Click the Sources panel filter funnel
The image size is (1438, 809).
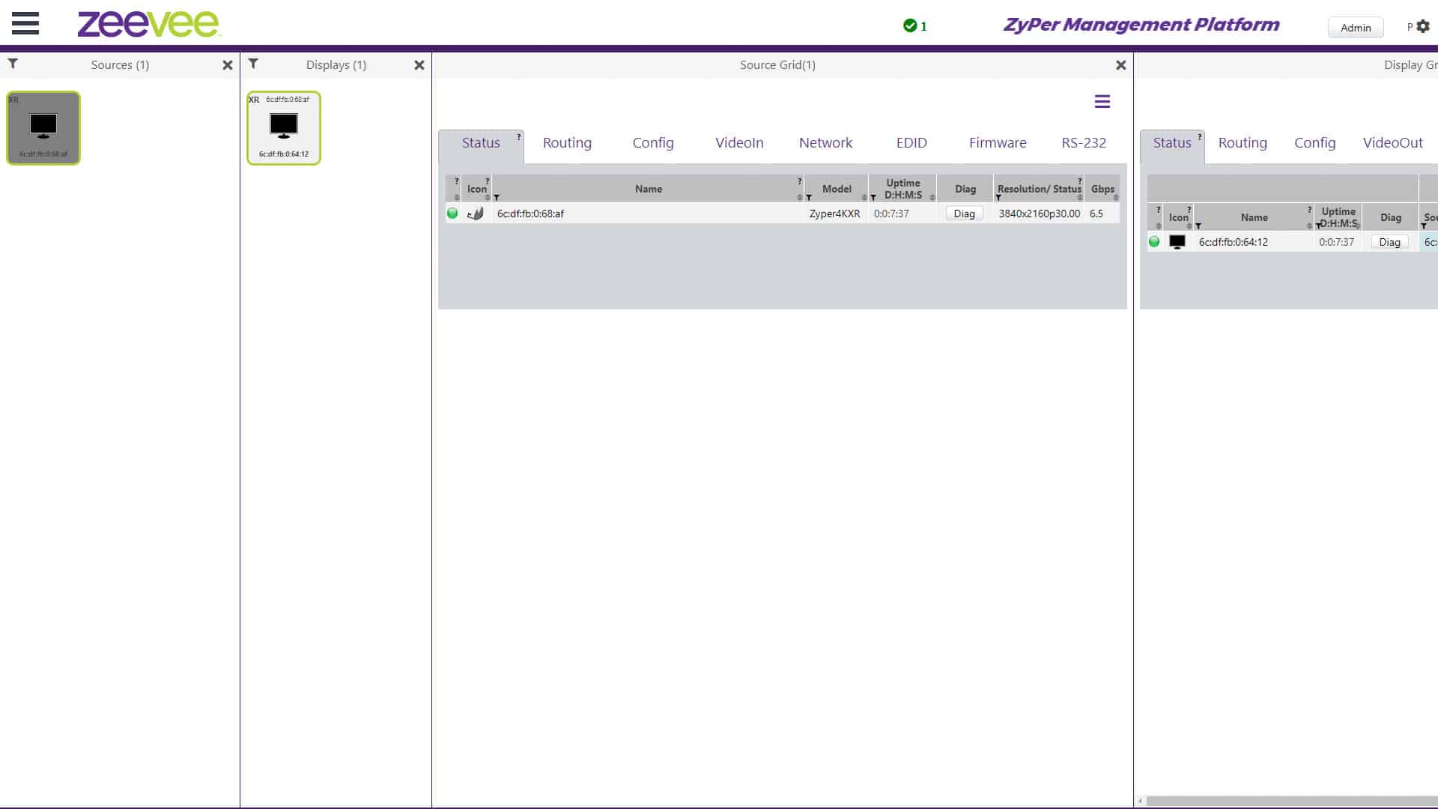pyautogui.click(x=13, y=64)
